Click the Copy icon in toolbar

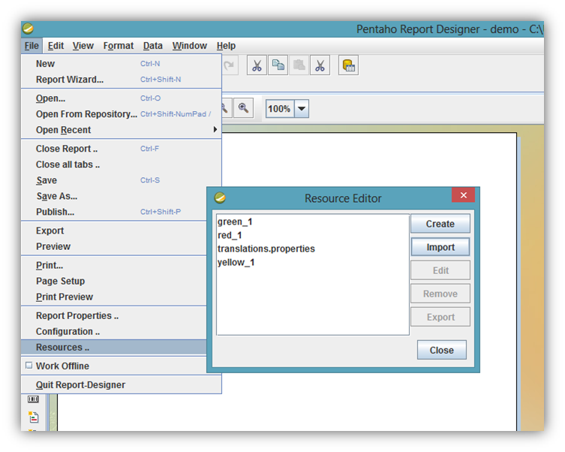[278, 65]
